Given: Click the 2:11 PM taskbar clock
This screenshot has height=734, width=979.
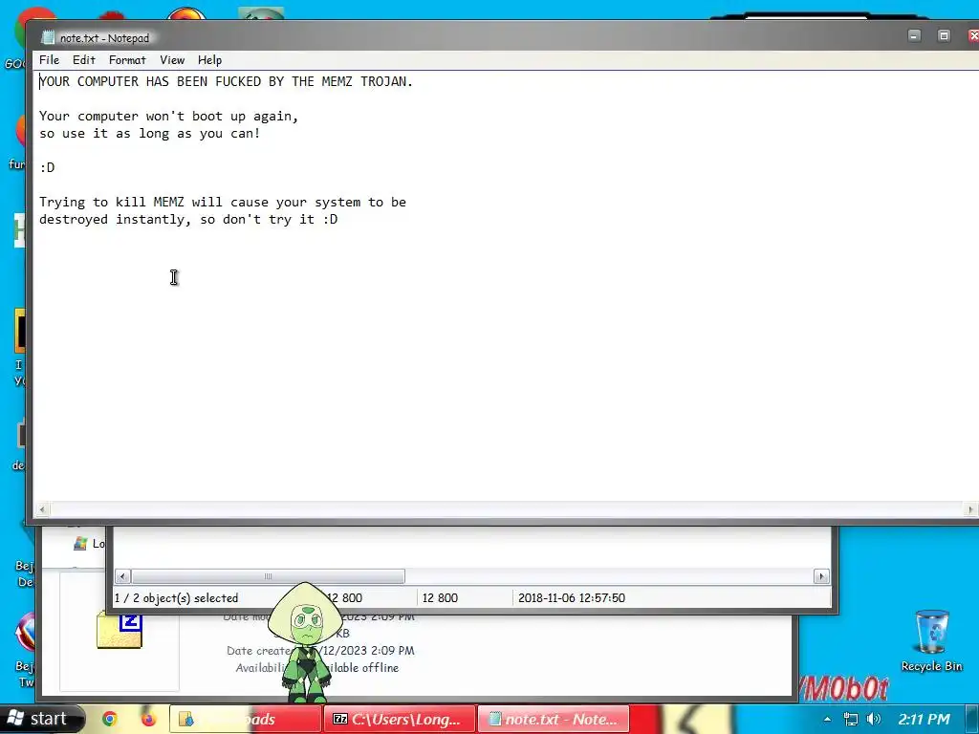Looking at the screenshot, I should coord(925,719).
